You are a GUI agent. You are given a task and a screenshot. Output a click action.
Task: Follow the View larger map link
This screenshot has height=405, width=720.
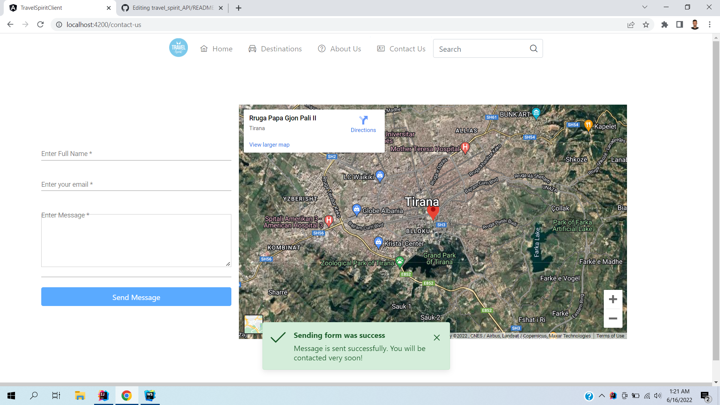coord(269,145)
